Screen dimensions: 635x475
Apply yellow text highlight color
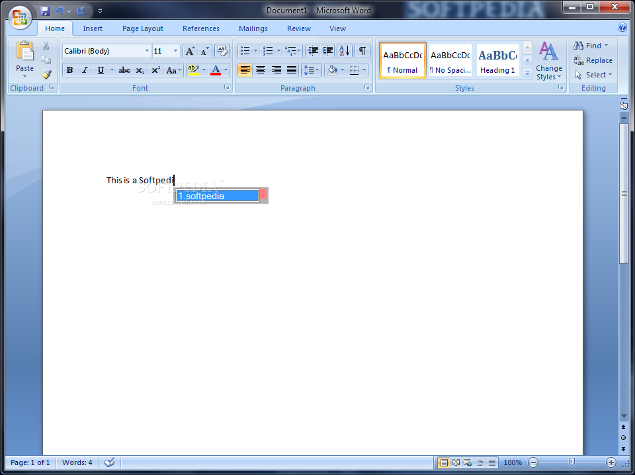[x=194, y=71]
